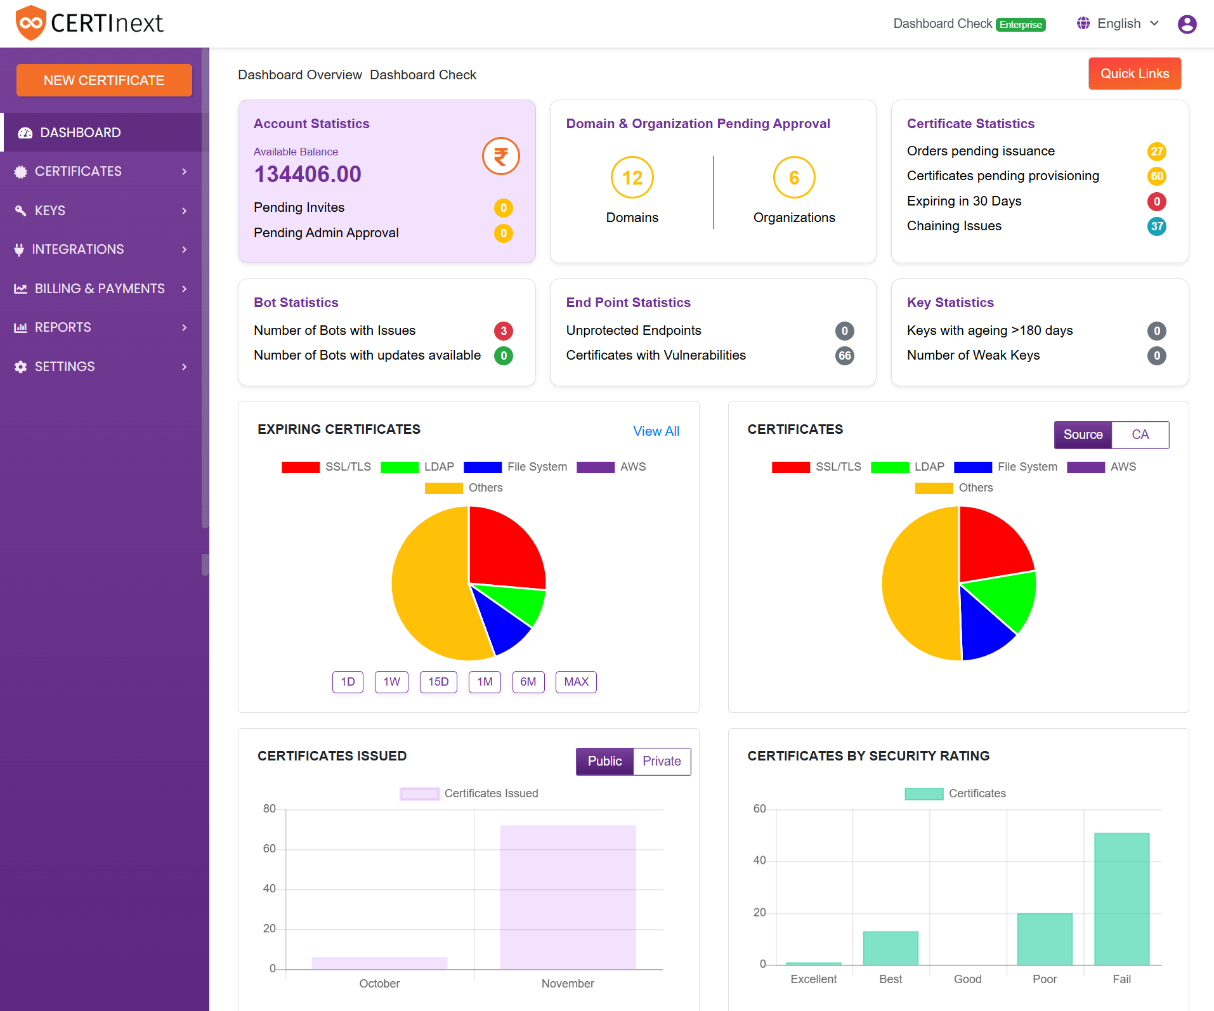Click the Keys with ageing count badge
The width and height of the screenshot is (1214, 1011).
pos(1157,331)
